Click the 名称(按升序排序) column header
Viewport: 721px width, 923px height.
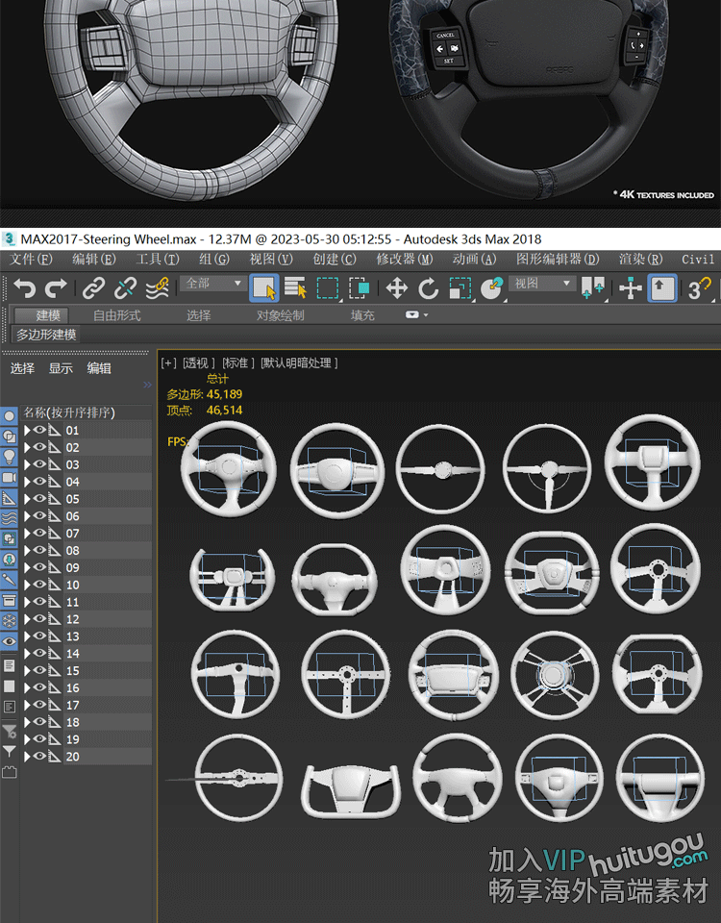point(69,412)
